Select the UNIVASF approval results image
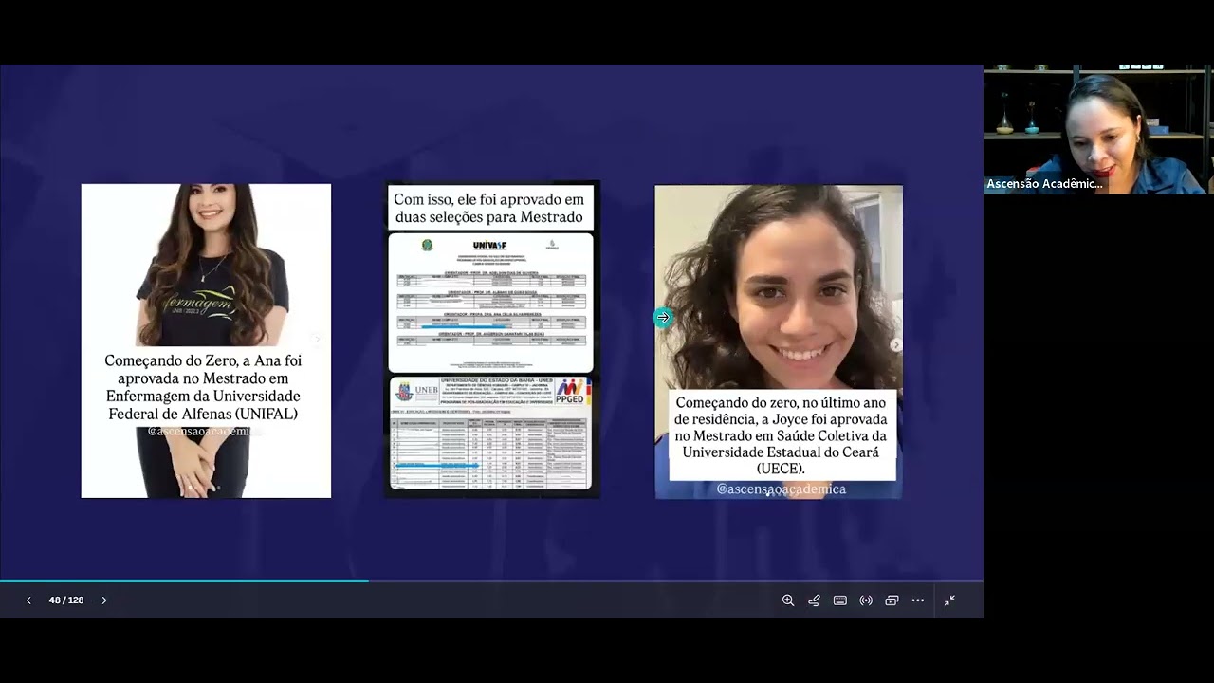1214x683 pixels. coord(490,302)
